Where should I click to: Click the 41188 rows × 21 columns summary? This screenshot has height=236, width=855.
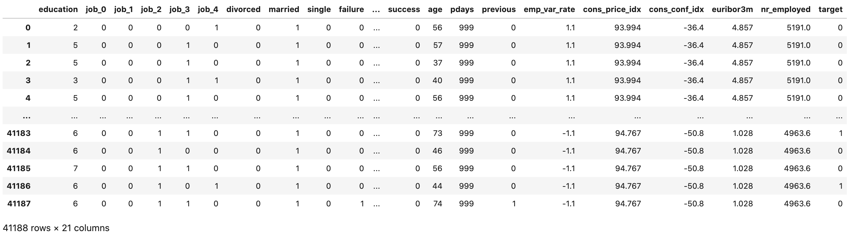(56, 228)
